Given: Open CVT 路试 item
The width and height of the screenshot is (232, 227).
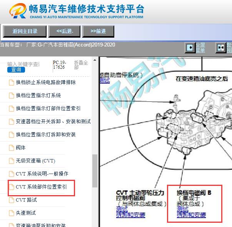Looking at the screenshot, I should (x=26, y=200).
